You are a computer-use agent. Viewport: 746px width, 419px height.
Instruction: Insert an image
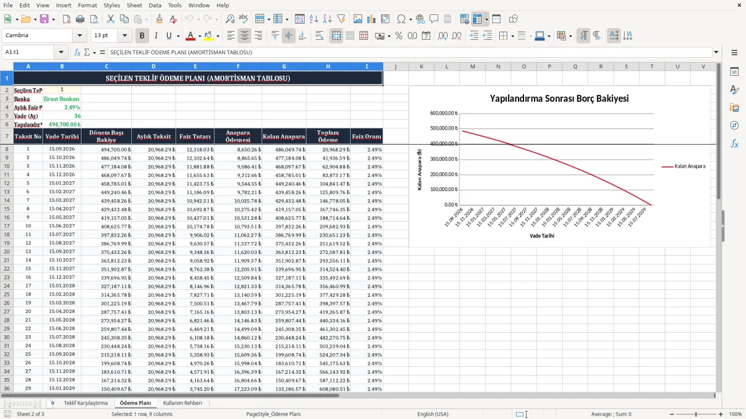click(357, 19)
